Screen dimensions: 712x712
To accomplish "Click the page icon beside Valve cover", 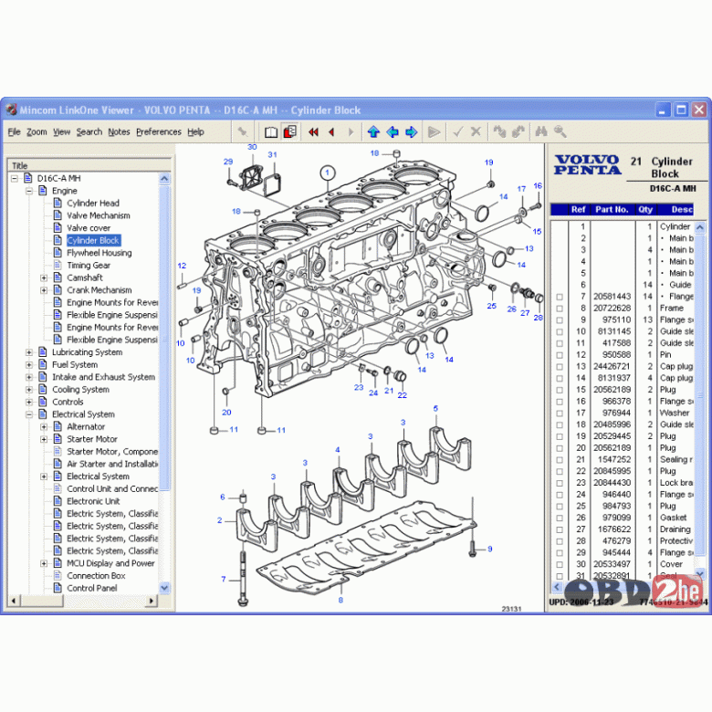I will (x=58, y=227).
